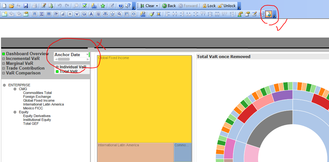Collapse the Equity tree node
Image resolution: width=329 pixels, height=162 pixels.
tap(15, 112)
